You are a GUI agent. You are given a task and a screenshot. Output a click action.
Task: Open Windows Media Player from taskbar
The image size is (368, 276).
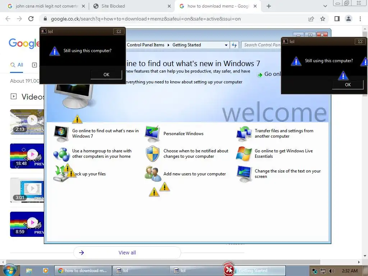(x=45, y=271)
